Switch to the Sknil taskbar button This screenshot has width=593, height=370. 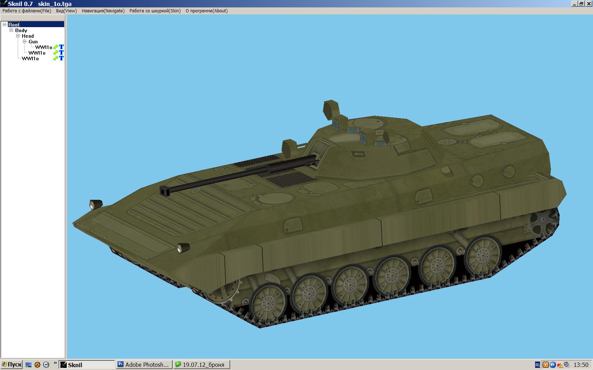[x=87, y=365]
